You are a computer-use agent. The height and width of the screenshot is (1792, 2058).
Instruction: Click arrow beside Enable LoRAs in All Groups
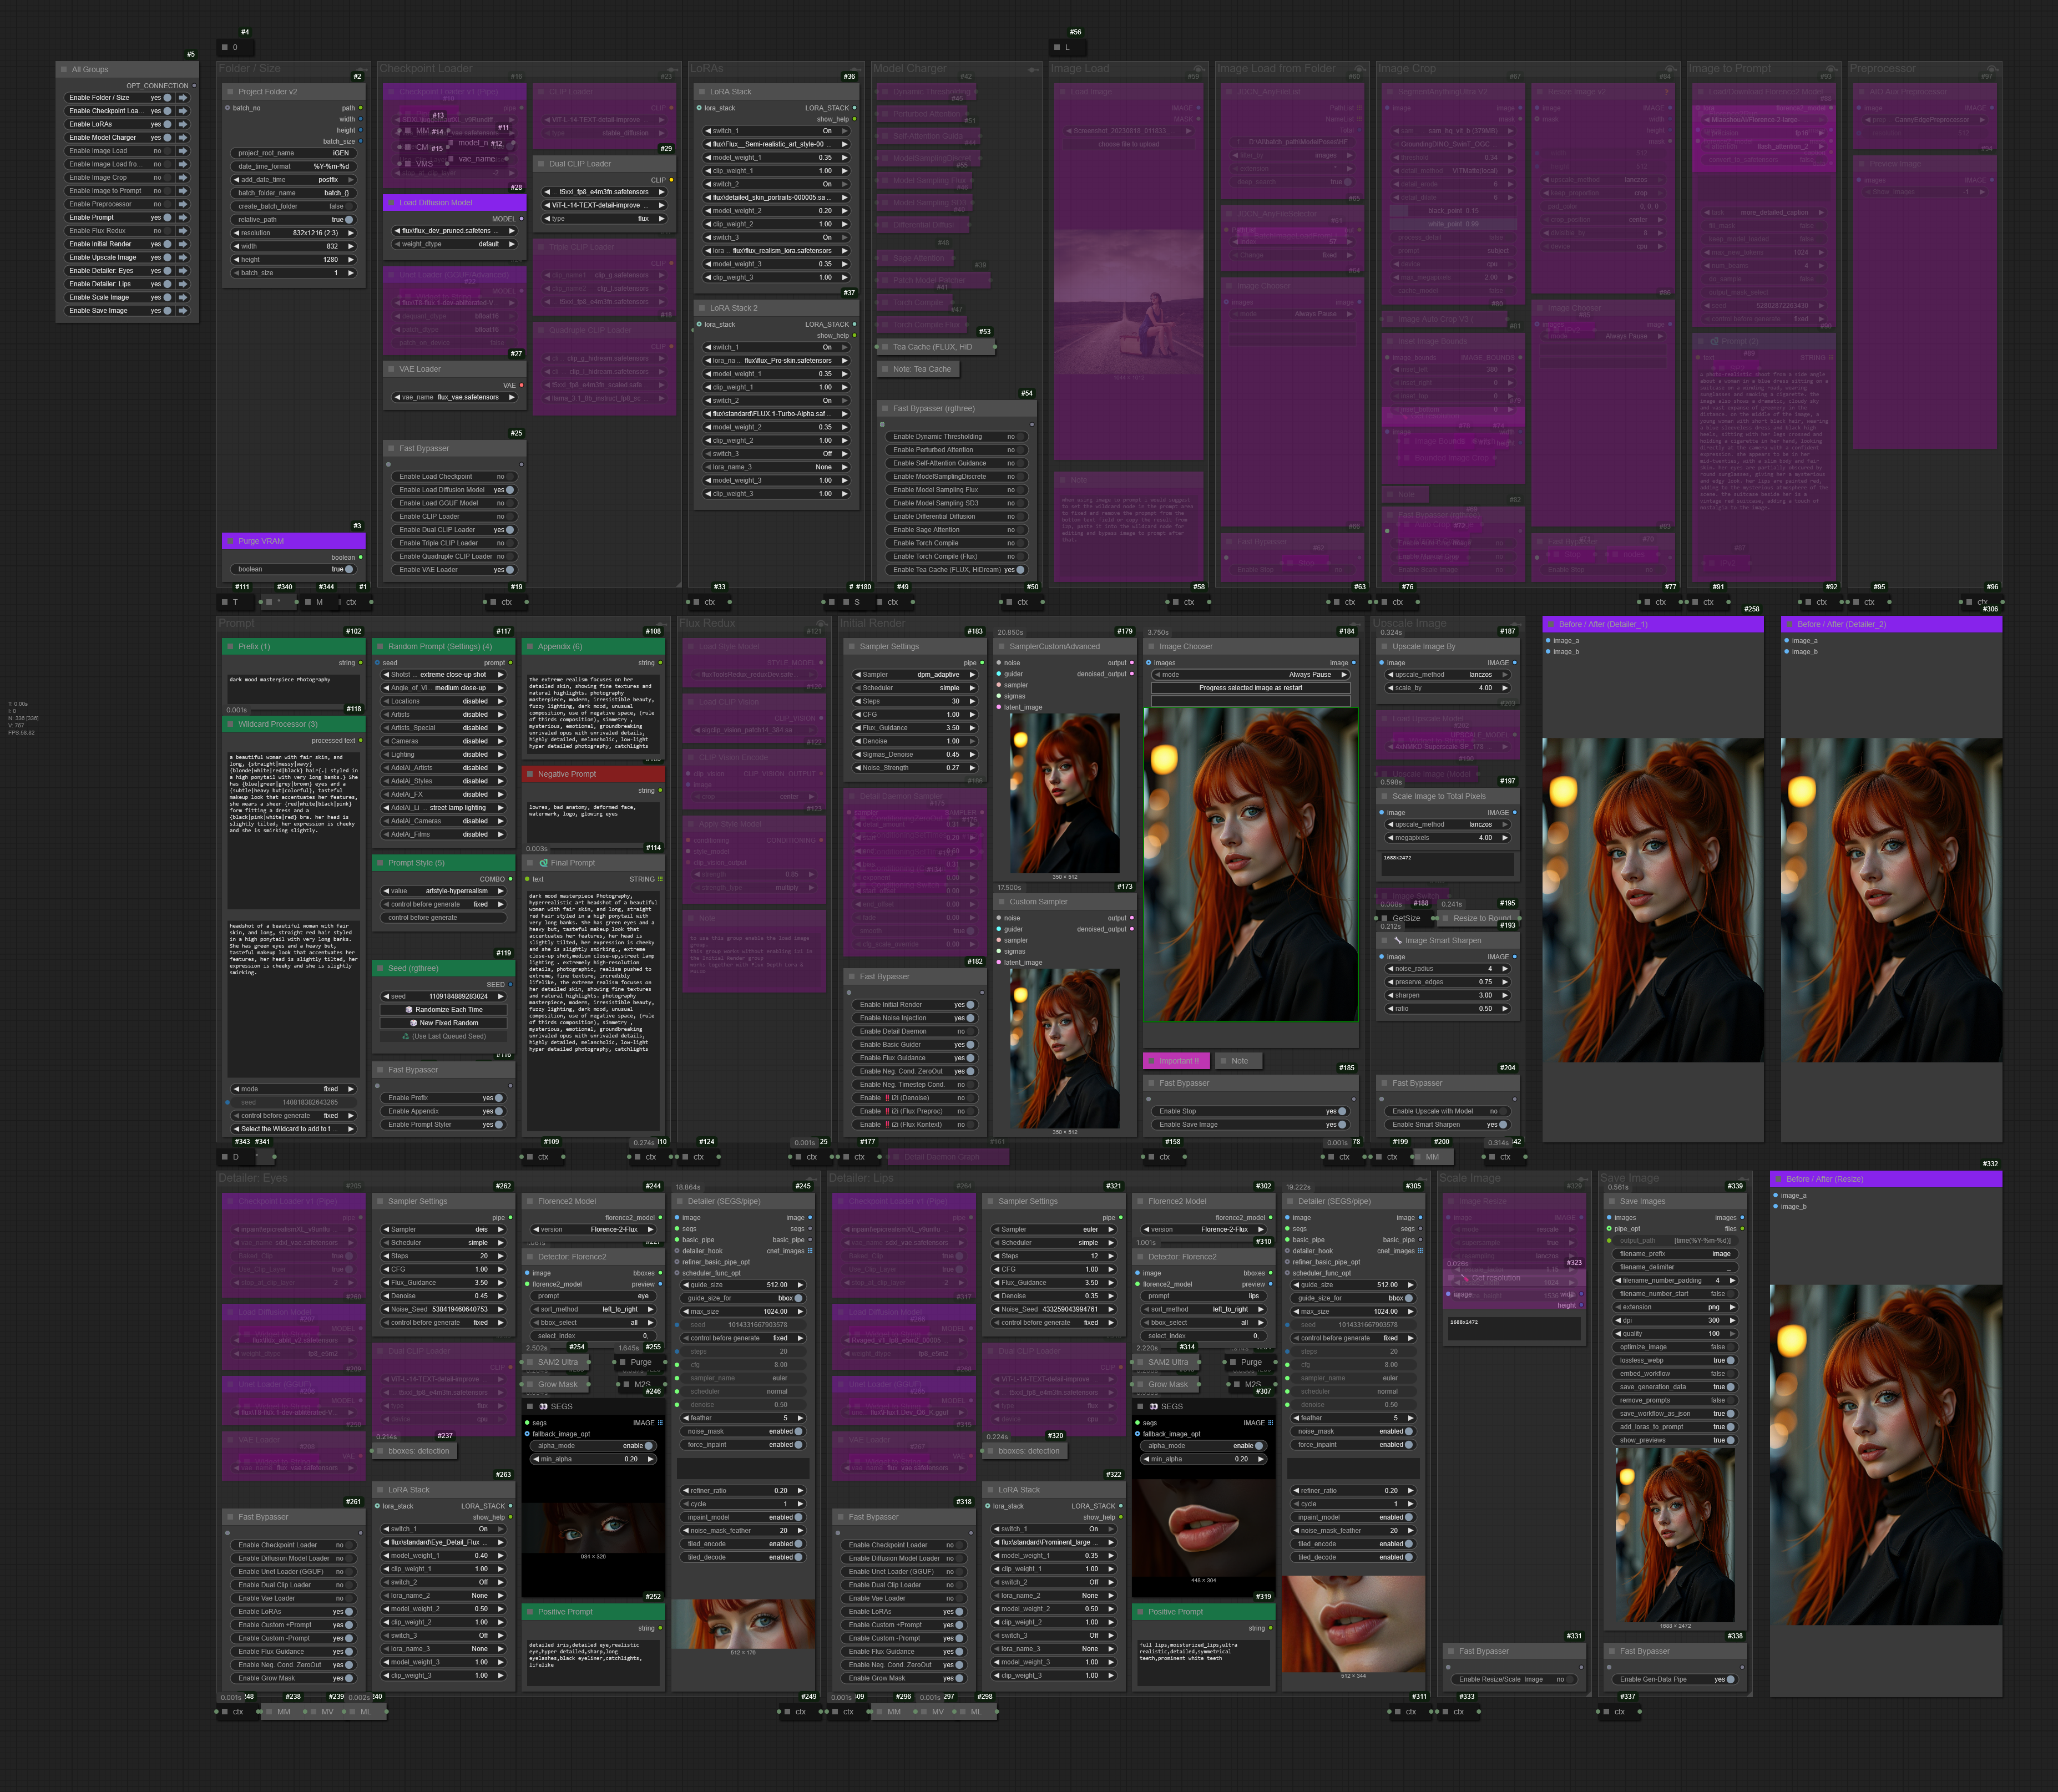tap(183, 124)
